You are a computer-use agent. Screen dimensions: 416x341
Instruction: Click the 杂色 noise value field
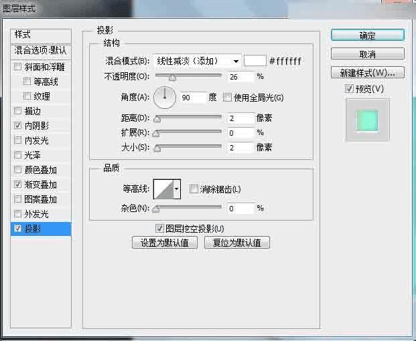click(x=240, y=209)
